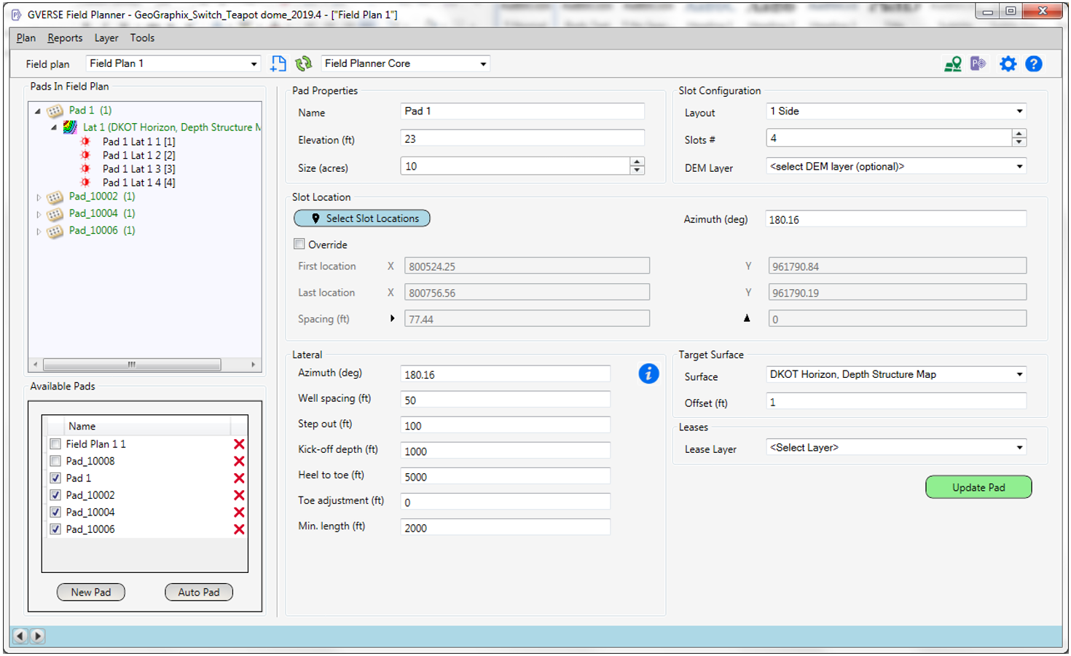Open settings via the blue gear icon
This screenshot has width=1071, height=656.
pyautogui.click(x=1008, y=64)
